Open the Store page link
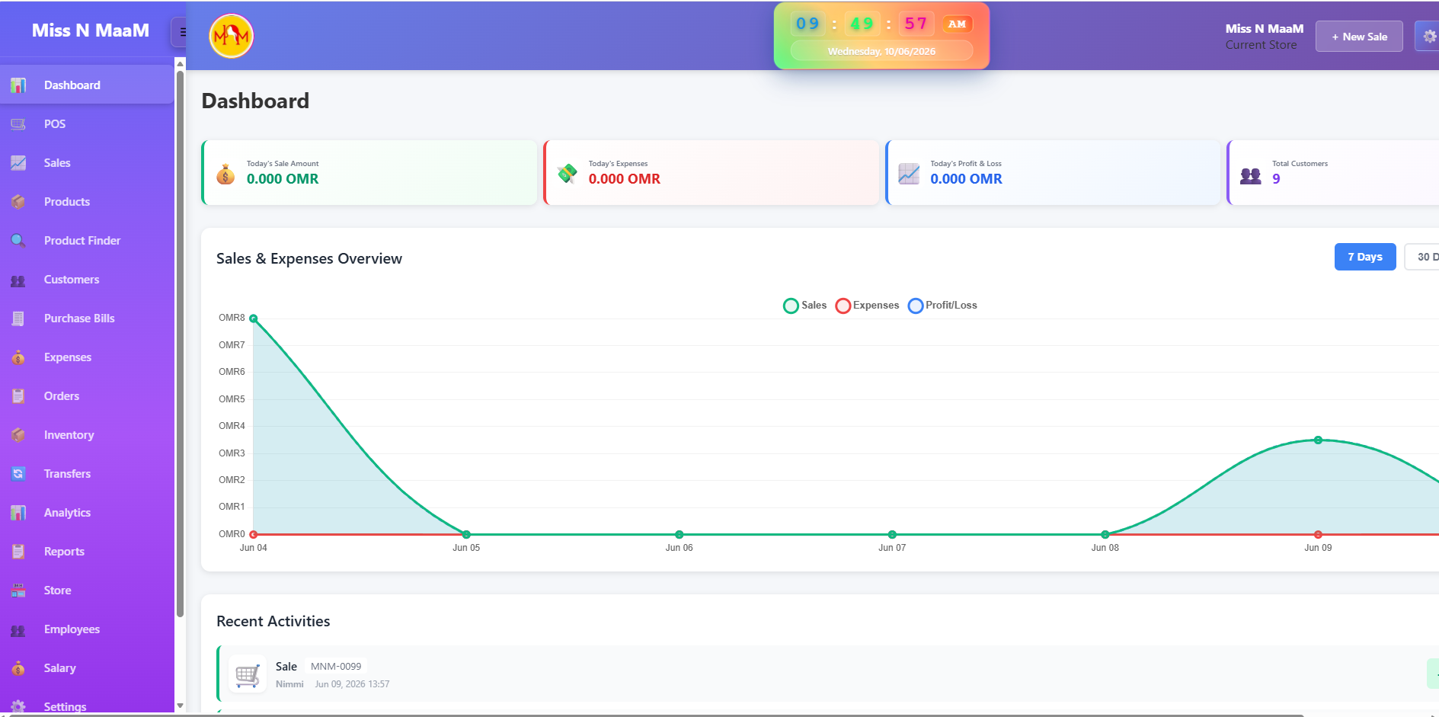The height and width of the screenshot is (717, 1439). [88, 591]
